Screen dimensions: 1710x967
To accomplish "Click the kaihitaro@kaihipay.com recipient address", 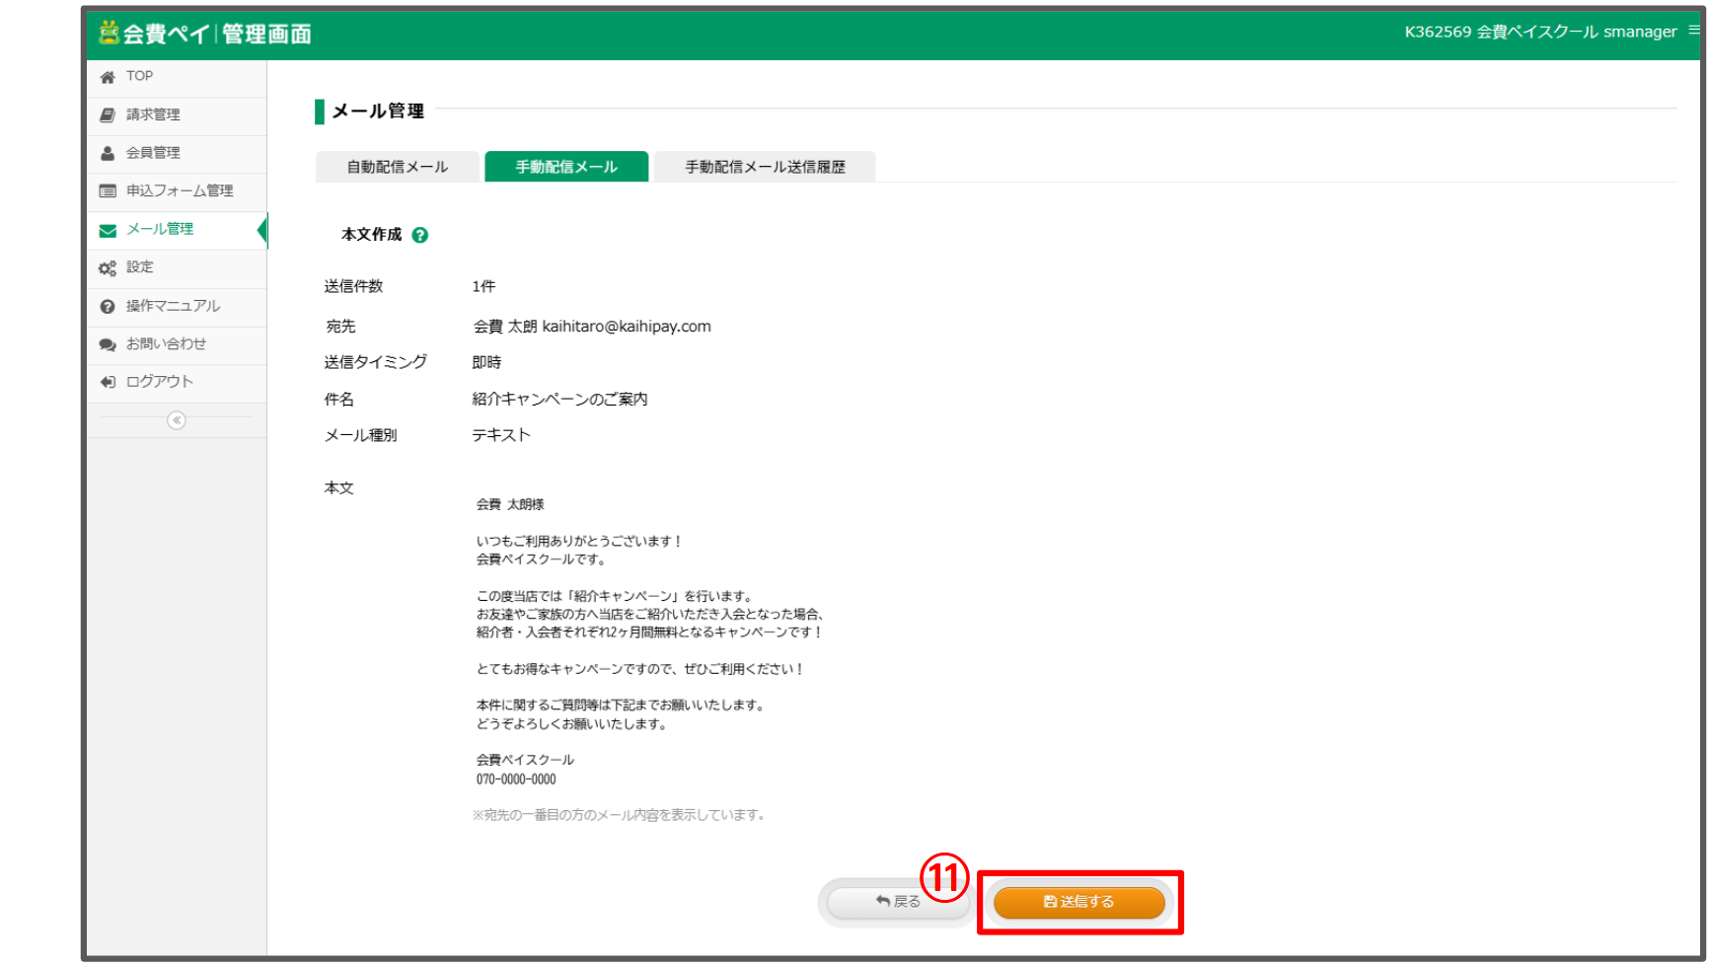I will (x=628, y=327).
